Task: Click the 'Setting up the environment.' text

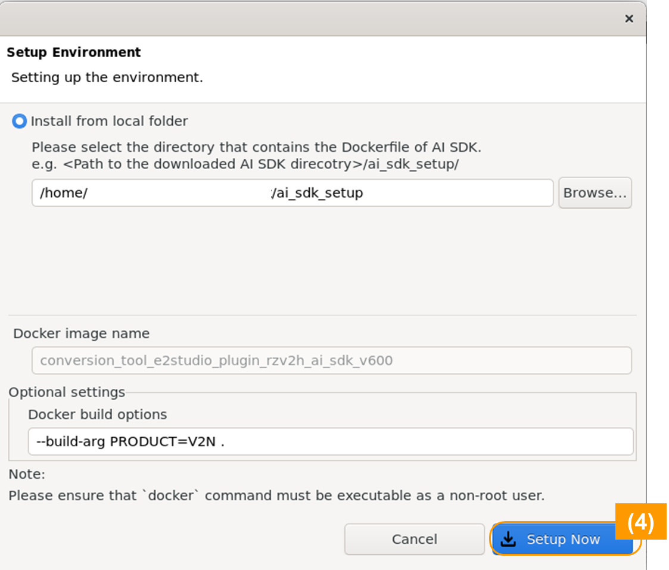Action: 107,77
